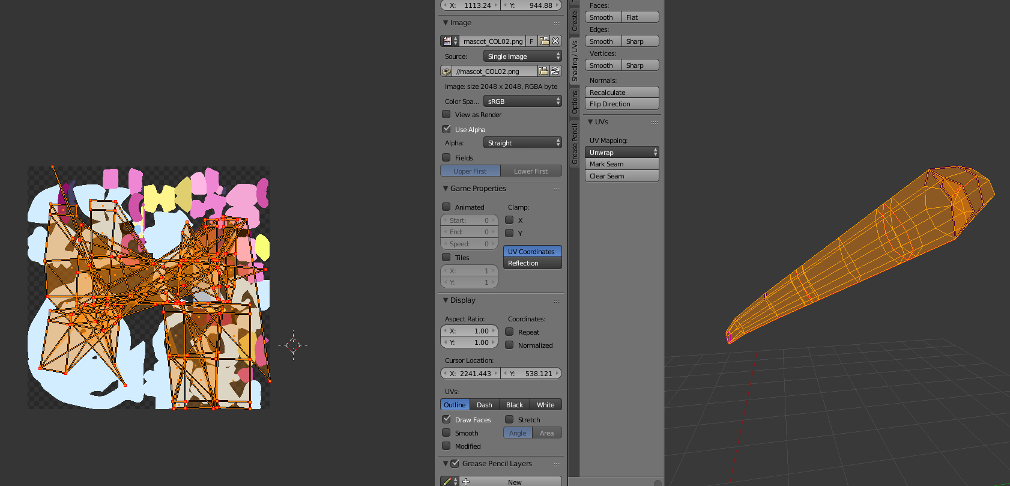Viewport: 1010px width, 486px height.
Task: Click the mascot_COL02.png image name field
Action: click(x=492, y=41)
